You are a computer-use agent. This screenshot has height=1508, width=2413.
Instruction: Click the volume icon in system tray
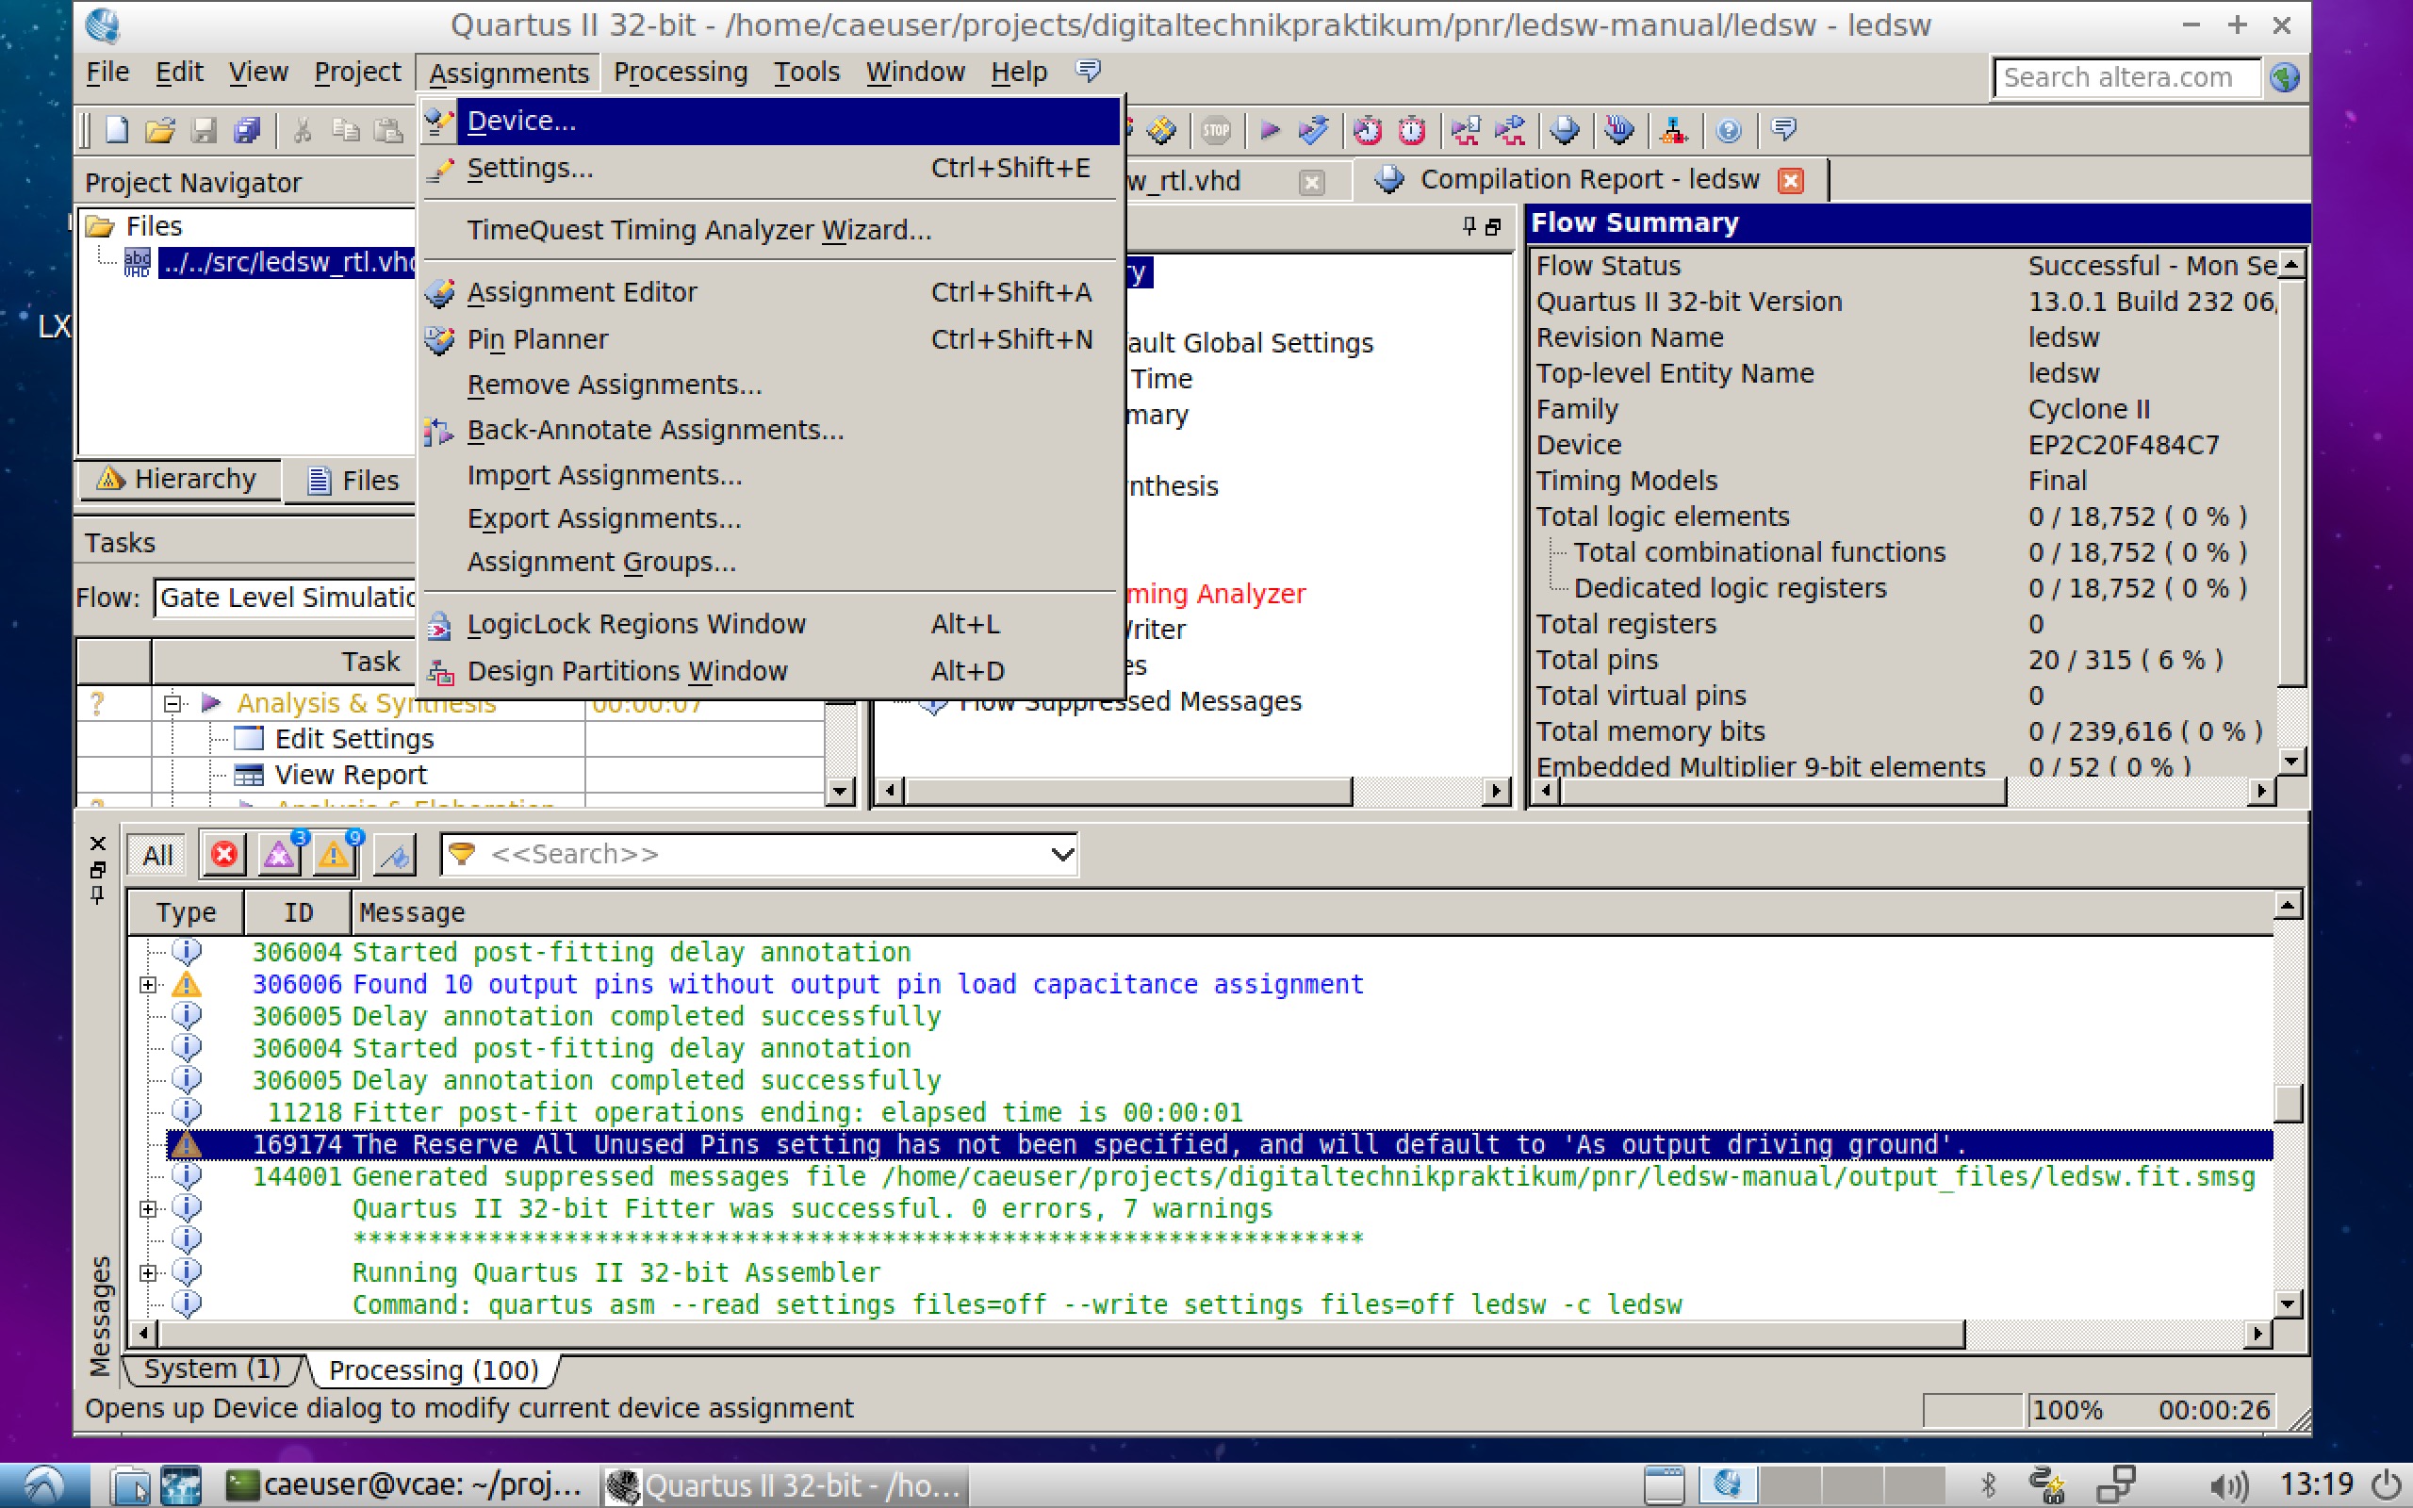[x=2227, y=1486]
